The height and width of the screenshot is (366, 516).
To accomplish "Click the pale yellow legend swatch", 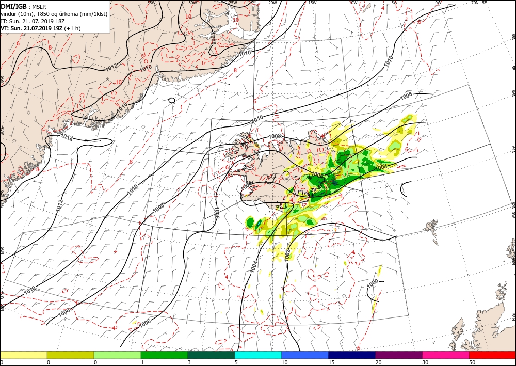I will click(23, 355).
